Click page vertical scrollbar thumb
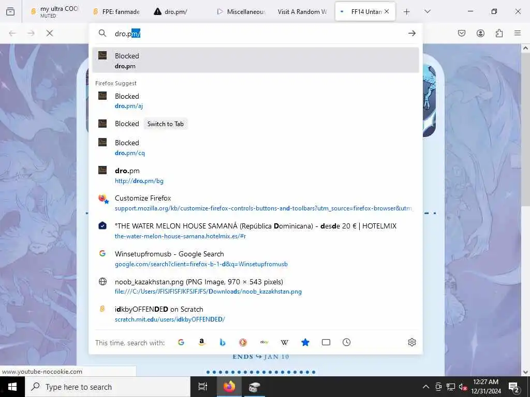The width and height of the screenshot is (530, 397). 525,128
